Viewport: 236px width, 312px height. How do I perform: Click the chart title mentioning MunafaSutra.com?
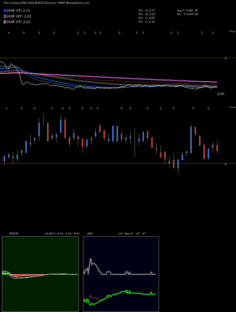point(46,3)
